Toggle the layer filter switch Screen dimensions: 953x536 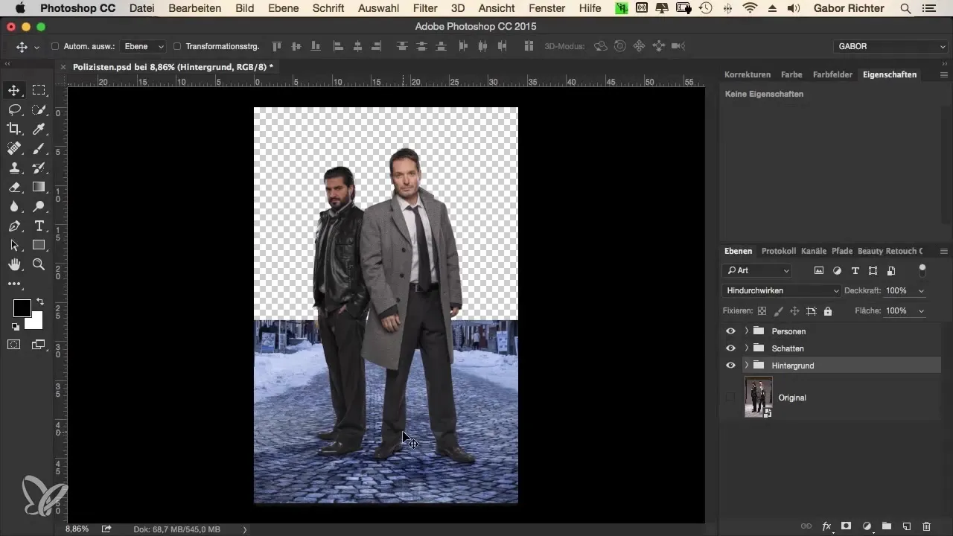[922, 269]
